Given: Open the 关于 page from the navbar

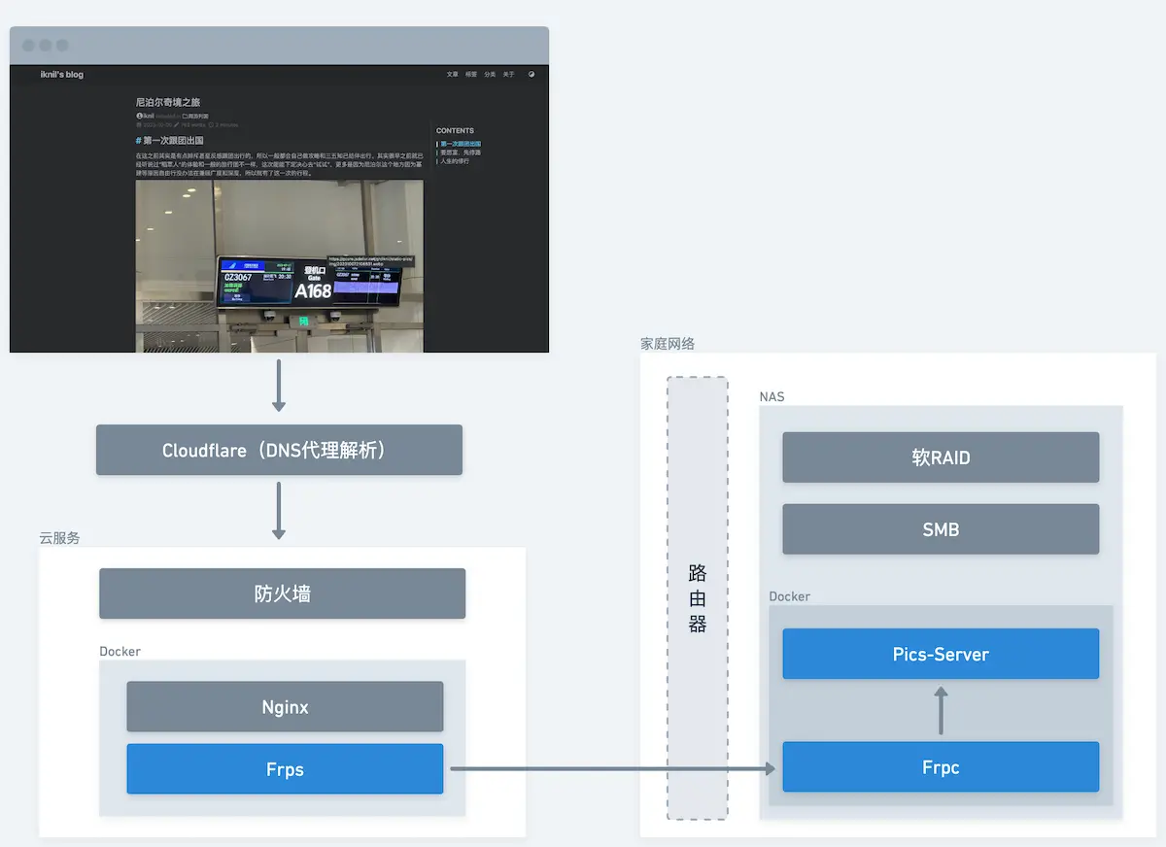Looking at the screenshot, I should pos(507,74).
